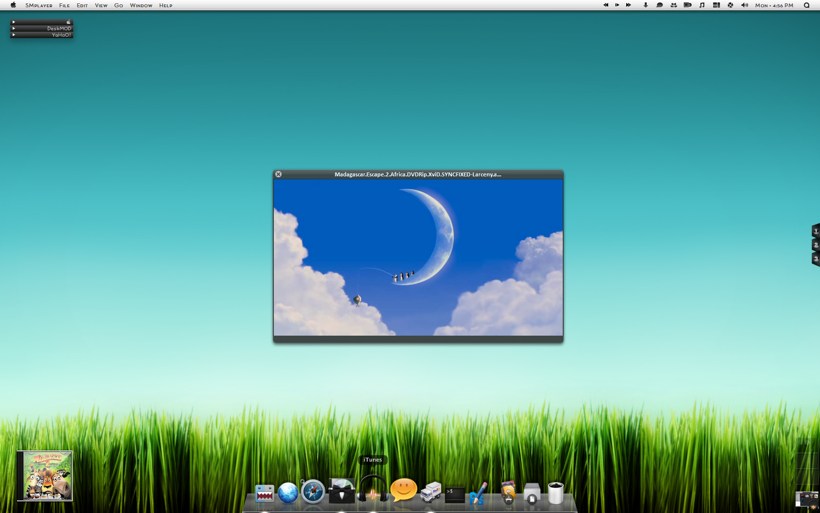Expand the Apple-logo row in the desktop widget
The image size is (820, 513).
pos(14,22)
